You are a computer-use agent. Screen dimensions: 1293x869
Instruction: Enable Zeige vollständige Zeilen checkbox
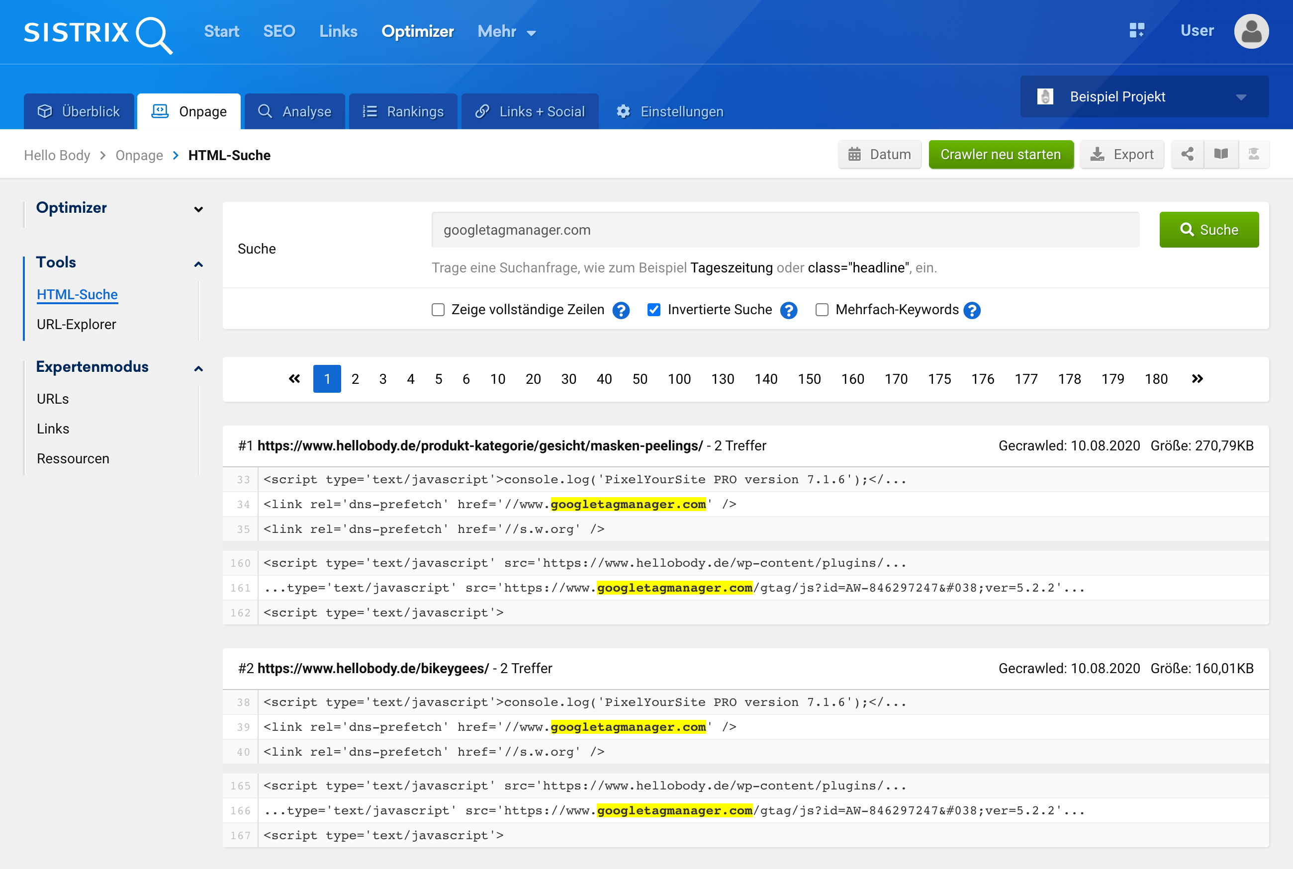pyautogui.click(x=438, y=310)
